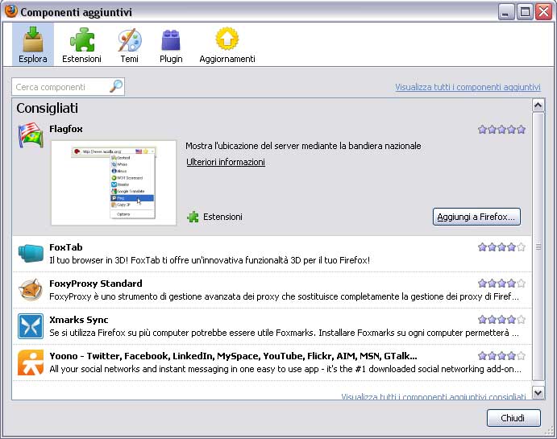Screen dimensions: 557x439
Task: Click the FoxTab description text
Action: point(210,260)
